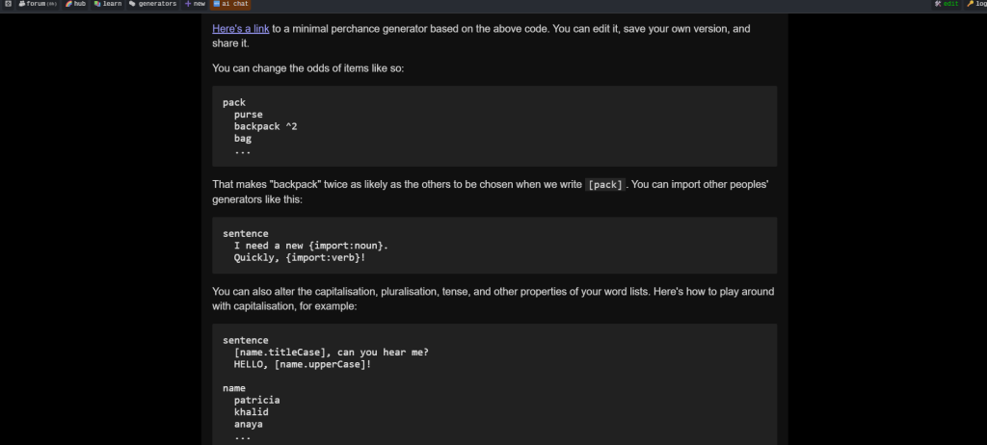The height and width of the screenshot is (445, 987).
Task: Open the forum page from the top bar
Action: click(38, 4)
